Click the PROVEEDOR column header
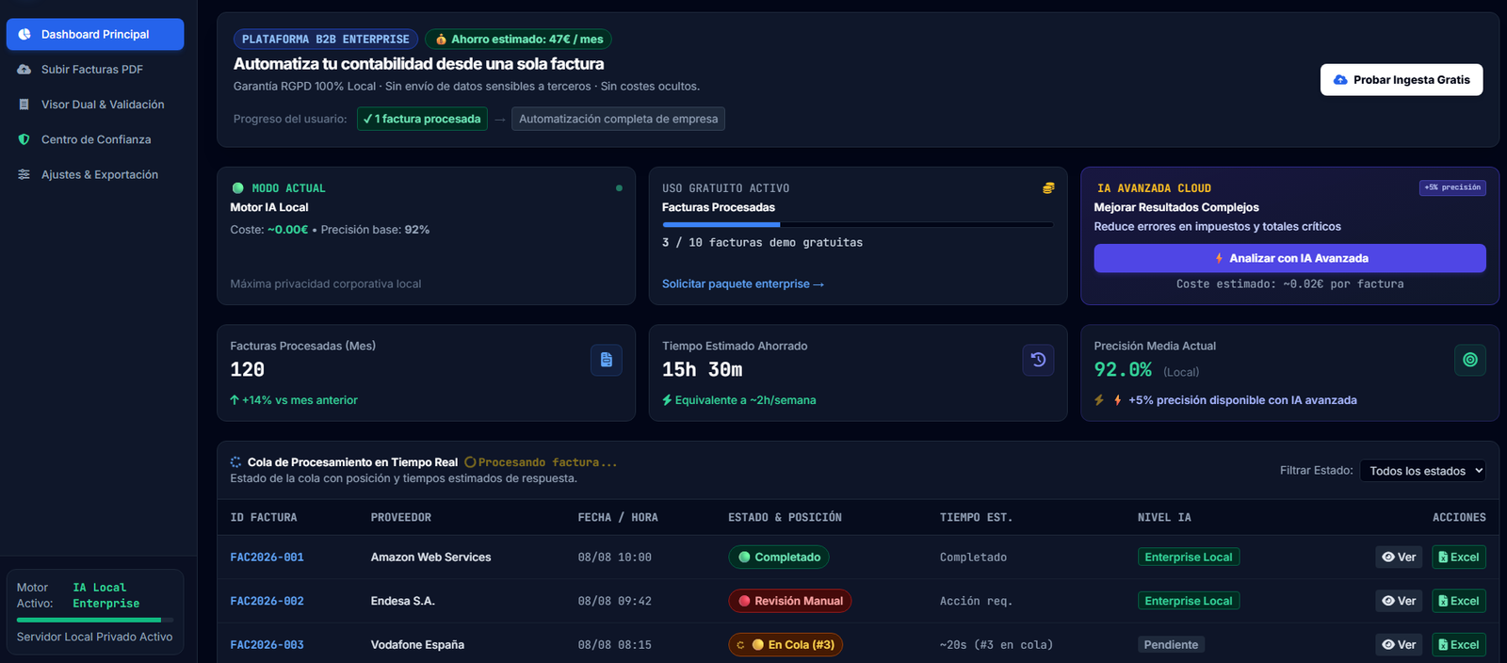 401,518
